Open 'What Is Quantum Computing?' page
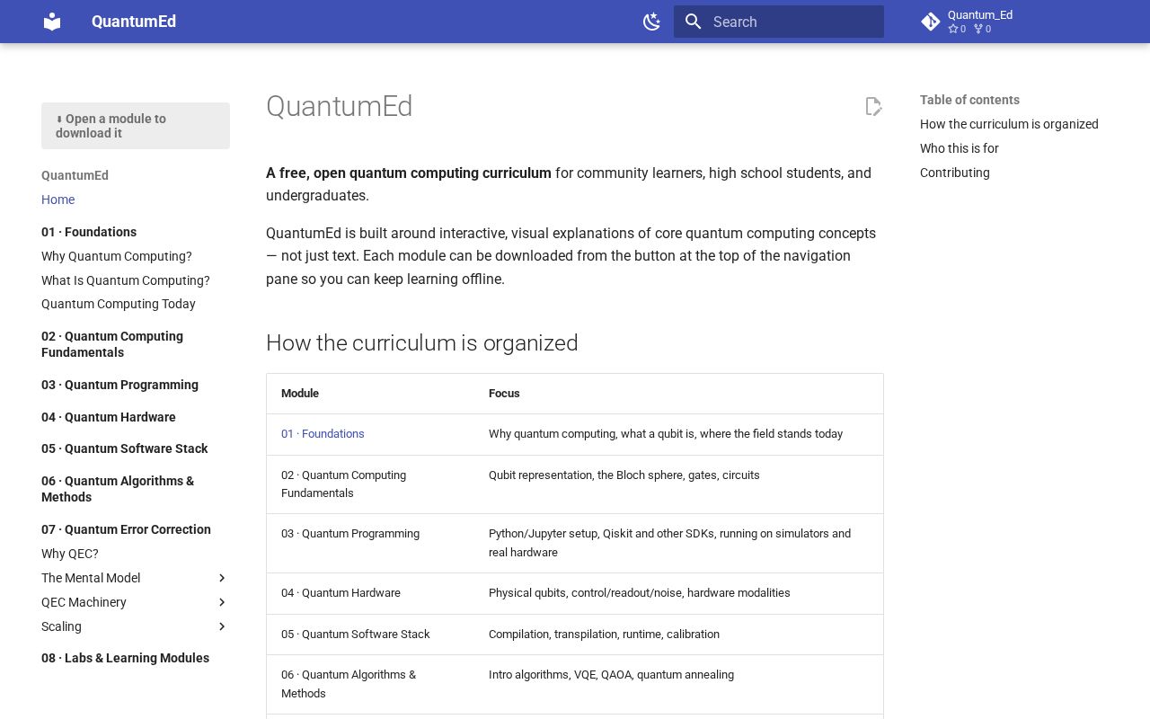Image resolution: width=1150 pixels, height=719 pixels. (126, 280)
